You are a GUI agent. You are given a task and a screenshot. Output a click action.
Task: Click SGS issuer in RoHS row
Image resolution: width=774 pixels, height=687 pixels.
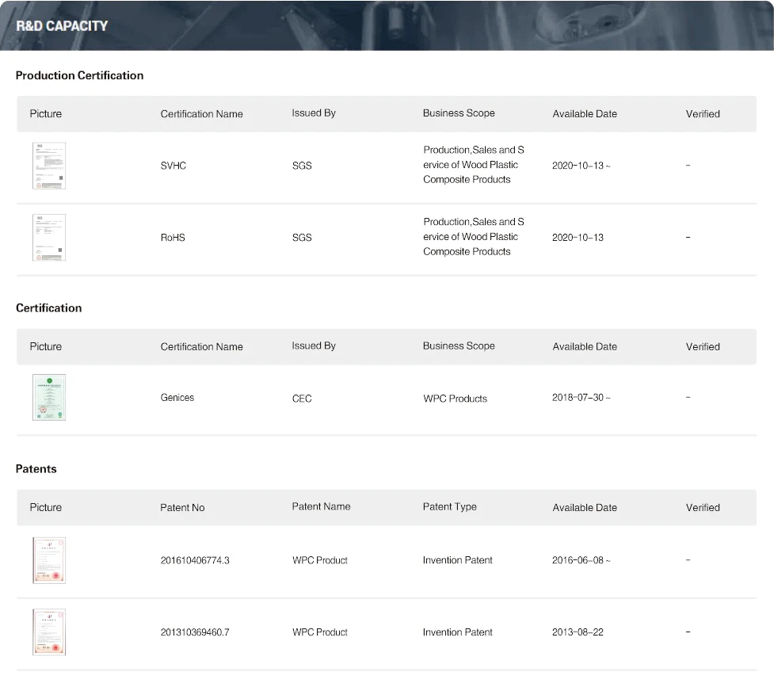[x=302, y=238]
